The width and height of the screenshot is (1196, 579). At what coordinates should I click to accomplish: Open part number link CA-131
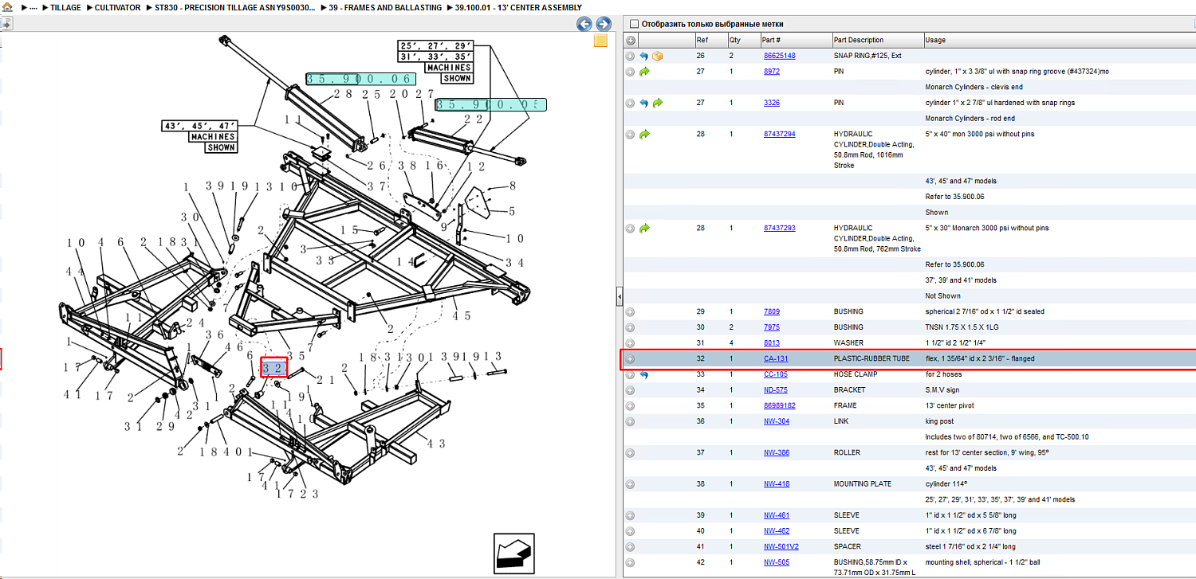[776, 358]
